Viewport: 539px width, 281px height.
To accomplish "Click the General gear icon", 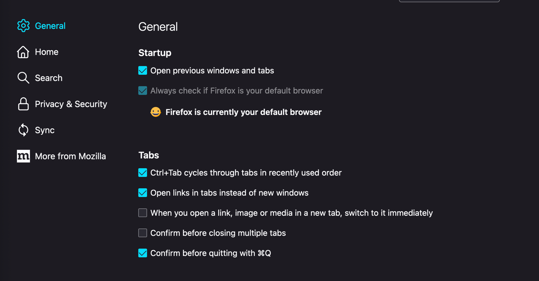I will 23,26.
